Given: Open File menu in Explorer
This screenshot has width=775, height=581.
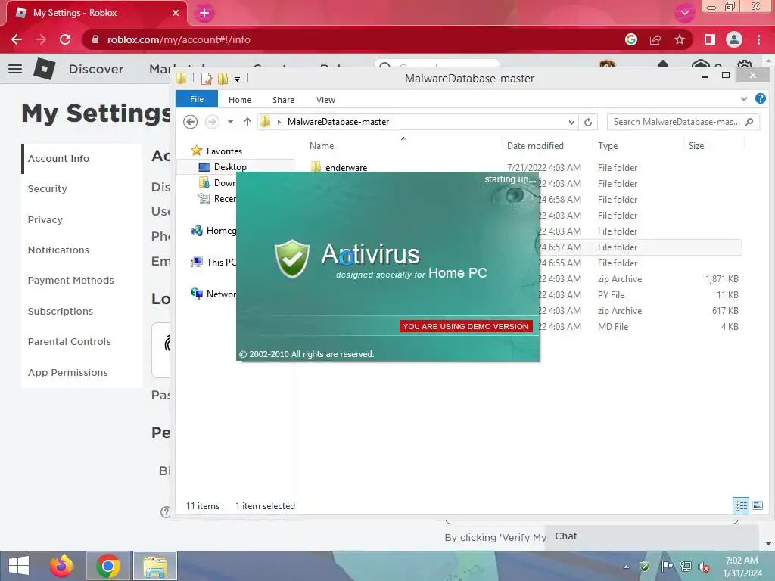Looking at the screenshot, I should tap(197, 99).
